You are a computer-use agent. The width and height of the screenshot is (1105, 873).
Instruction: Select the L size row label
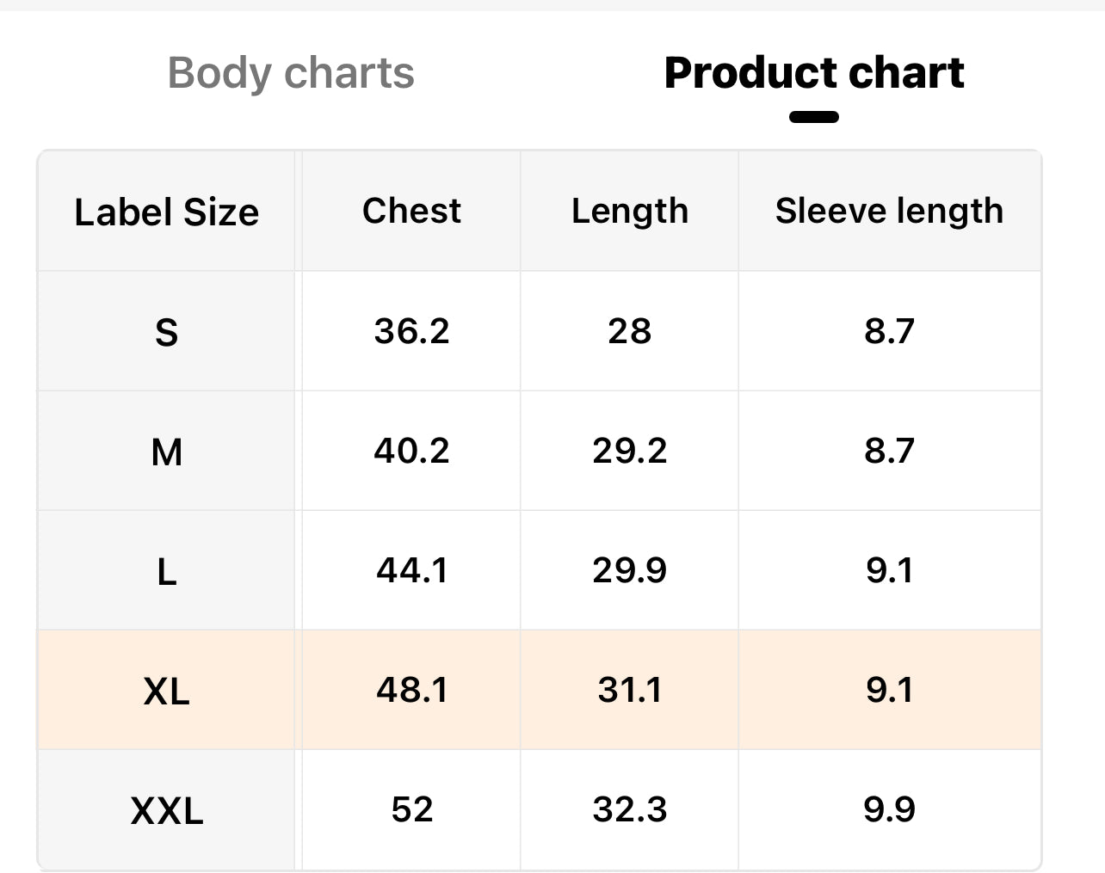166,571
